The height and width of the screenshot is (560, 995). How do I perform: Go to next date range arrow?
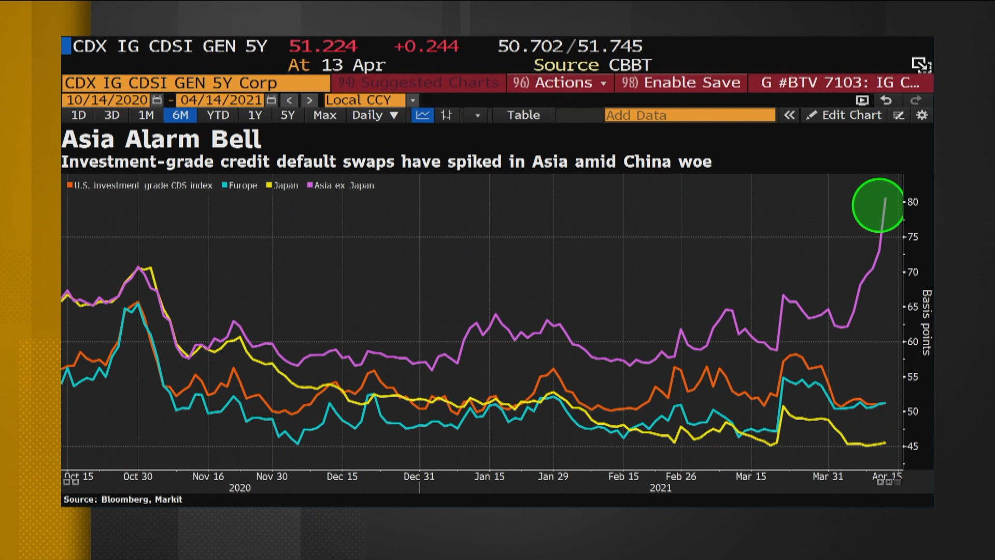pyautogui.click(x=309, y=100)
